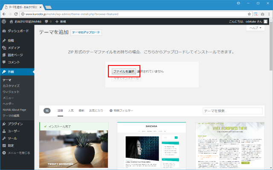Switch to the 最新 latest tab
273x170 pixels.
click(x=81, y=110)
